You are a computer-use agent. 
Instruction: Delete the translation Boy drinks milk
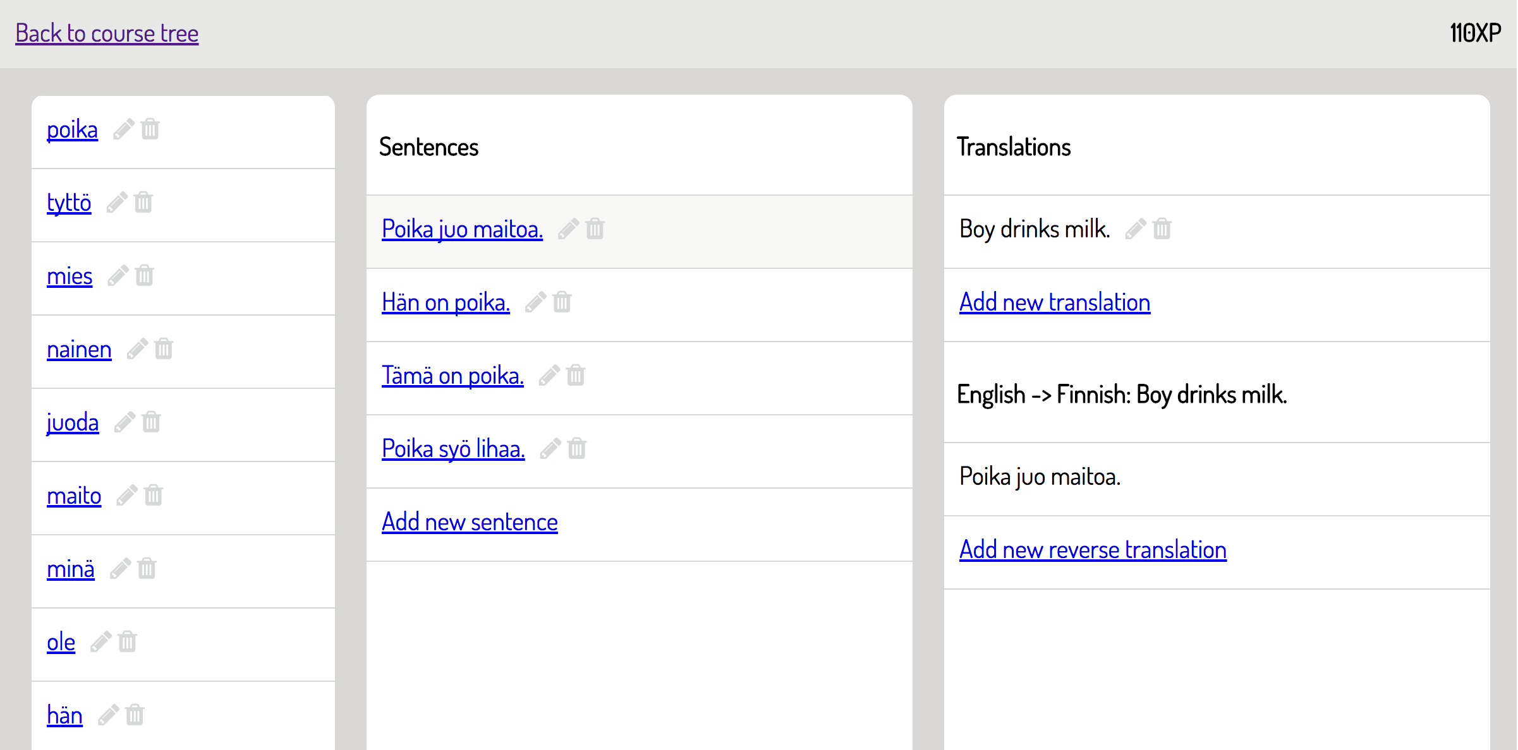click(1162, 229)
